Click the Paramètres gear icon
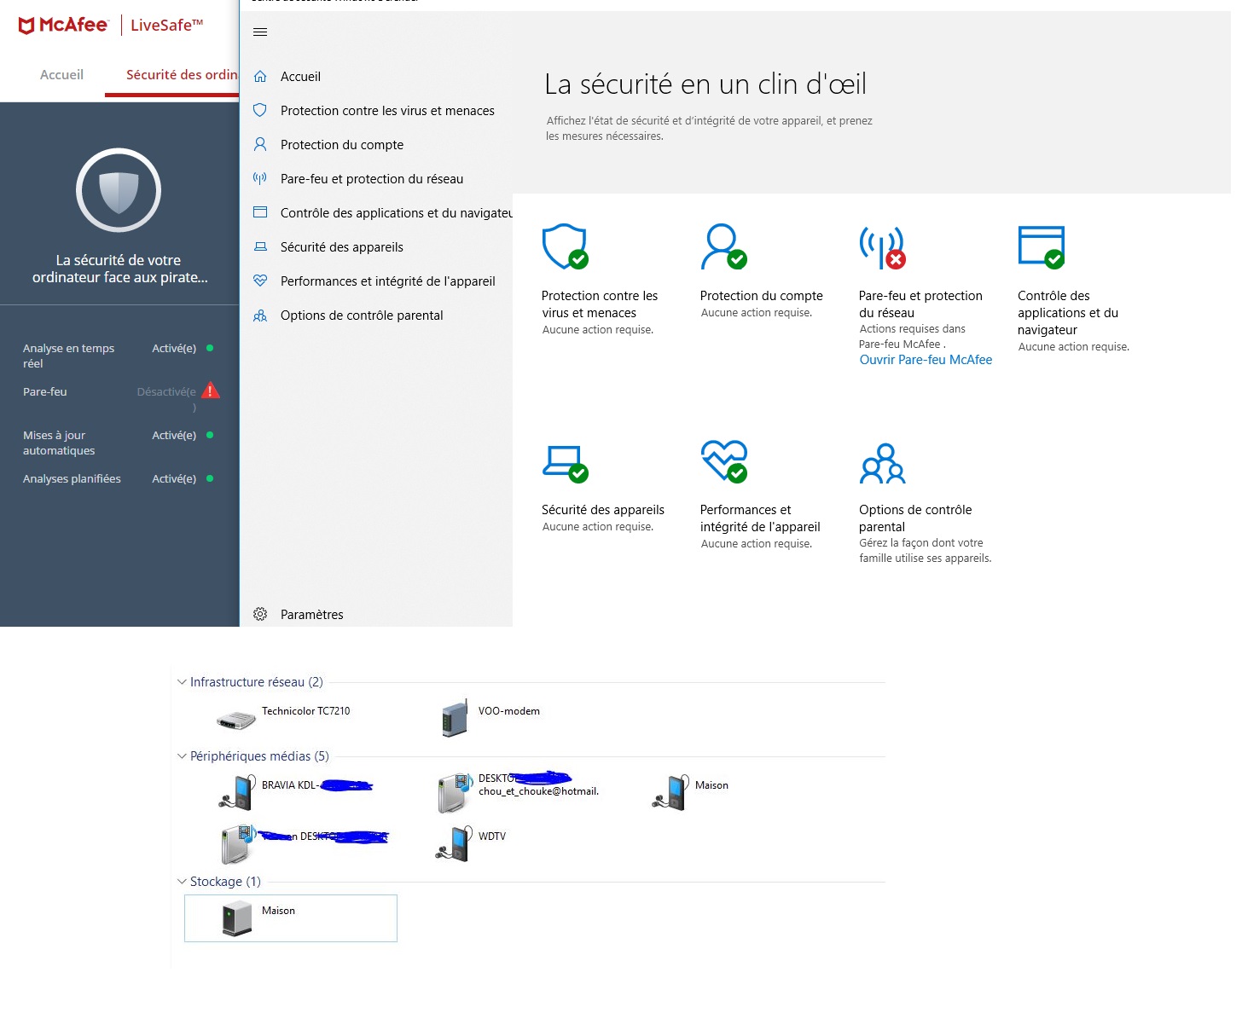Viewport: 1242px width, 1013px height. [260, 614]
